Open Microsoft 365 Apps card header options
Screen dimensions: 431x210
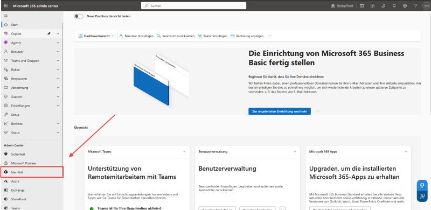[x=406, y=152]
